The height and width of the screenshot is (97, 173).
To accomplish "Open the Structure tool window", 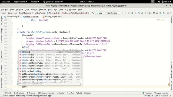I will tap(2, 56).
